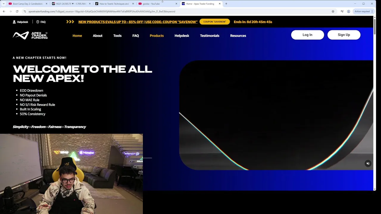Go to Home in navigation menu
The width and height of the screenshot is (381, 214).
77,36
